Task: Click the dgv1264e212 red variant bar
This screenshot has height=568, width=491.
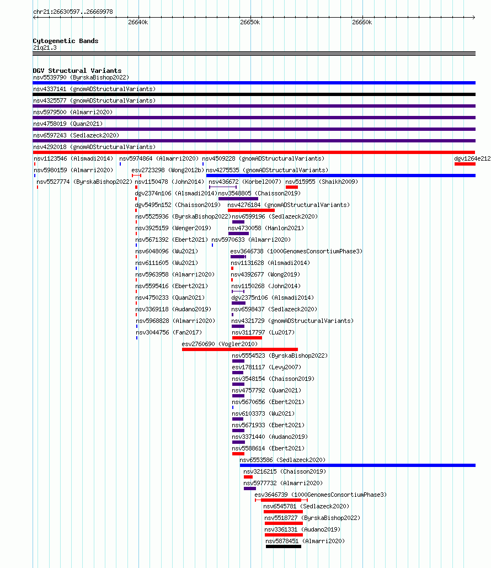Action: [465, 164]
